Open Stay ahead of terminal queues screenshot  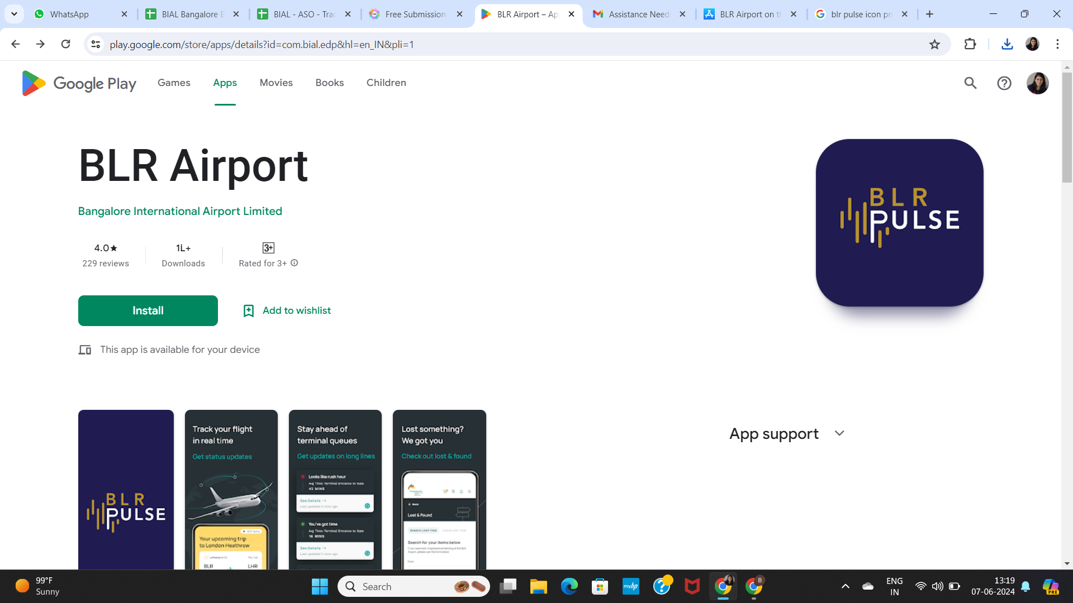(335, 490)
